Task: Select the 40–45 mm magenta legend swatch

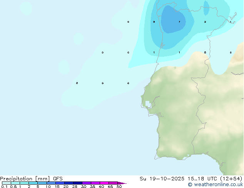Action: click(x=104, y=183)
